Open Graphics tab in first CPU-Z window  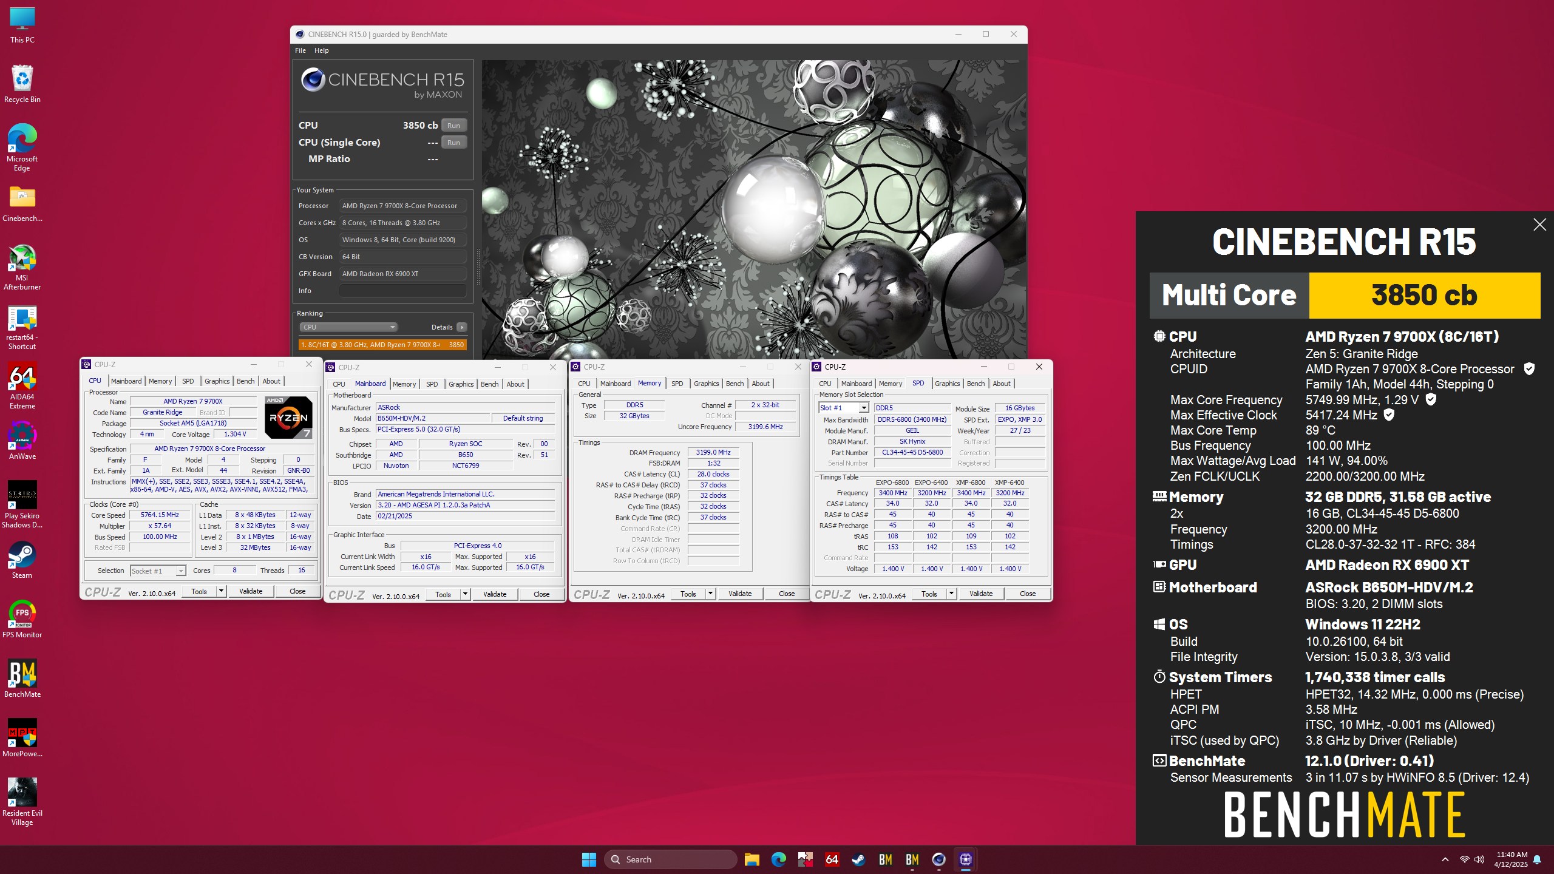pyautogui.click(x=217, y=381)
